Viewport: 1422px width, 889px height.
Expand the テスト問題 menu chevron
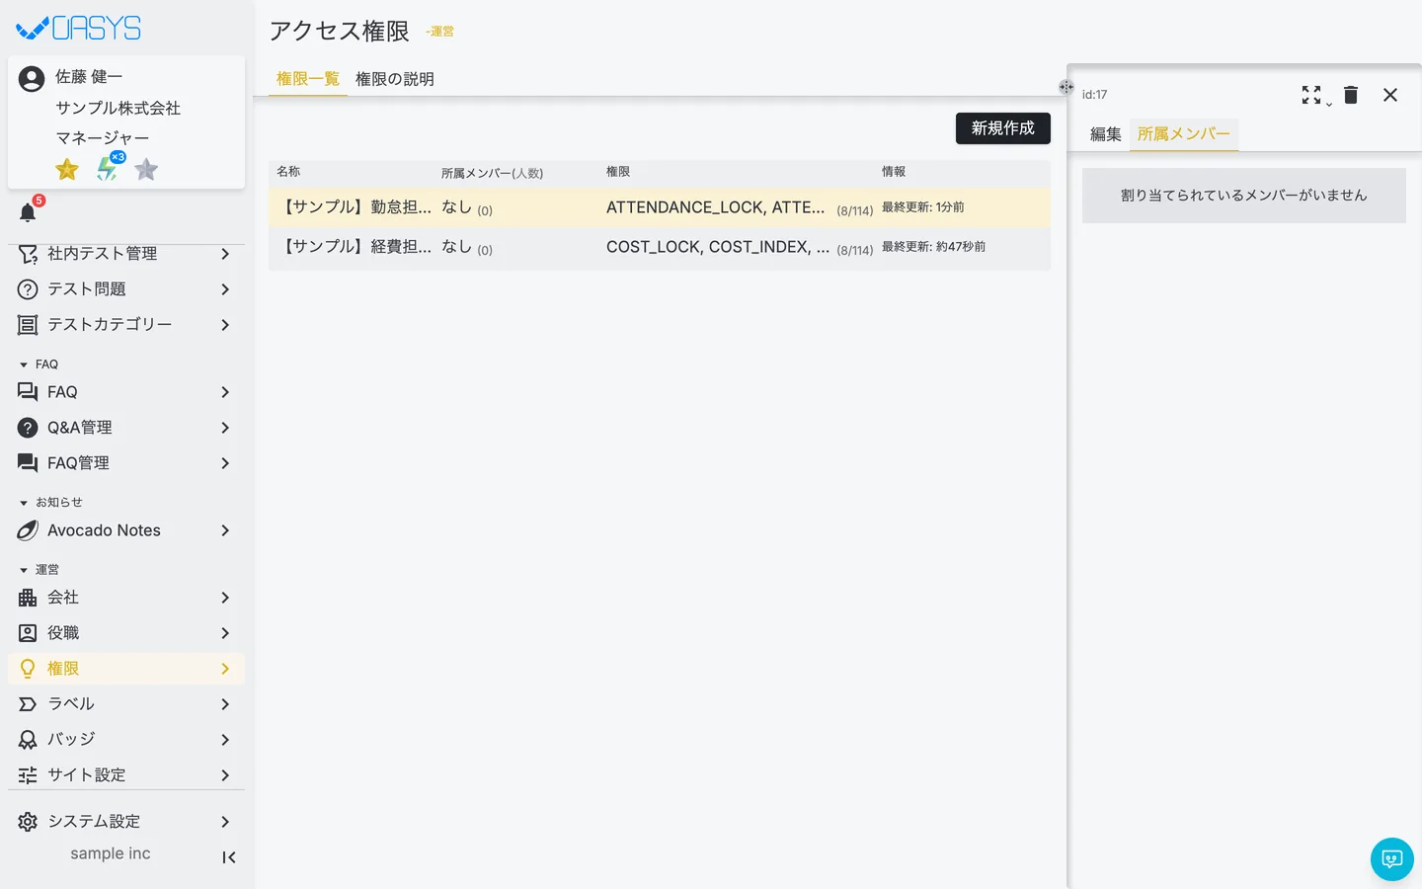[225, 289]
